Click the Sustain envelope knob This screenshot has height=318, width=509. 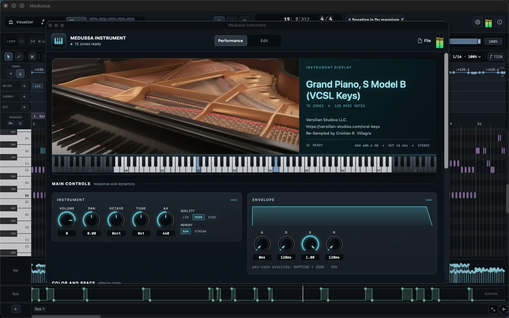(x=310, y=244)
